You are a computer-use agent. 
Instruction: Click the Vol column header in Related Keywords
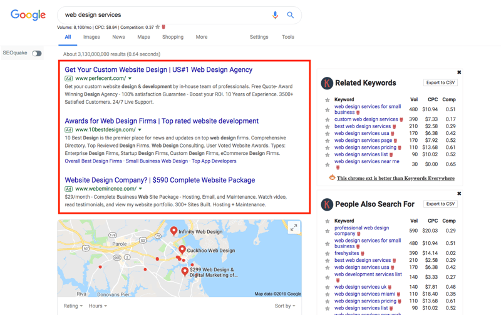tap(414, 99)
